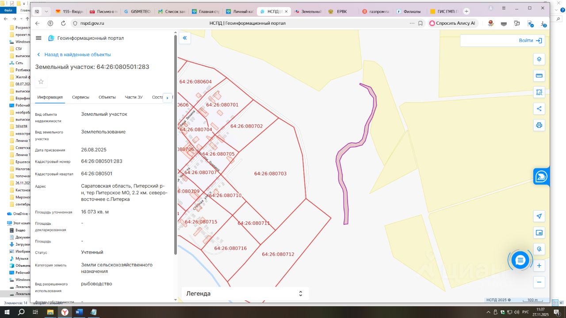Click cadastral quarter 64:26:080712 on map
This screenshot has height=318, width=566.
278,254
